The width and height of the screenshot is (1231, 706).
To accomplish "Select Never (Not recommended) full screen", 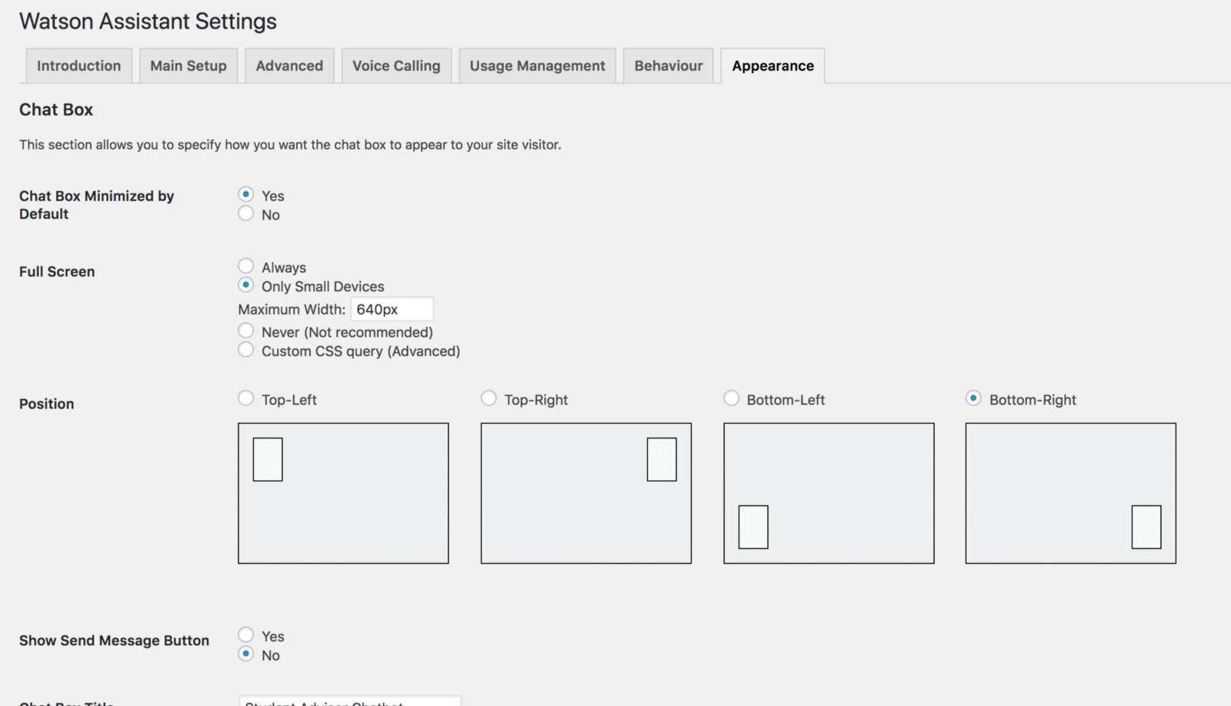I will pyautogui.click(x=245, y=330).
